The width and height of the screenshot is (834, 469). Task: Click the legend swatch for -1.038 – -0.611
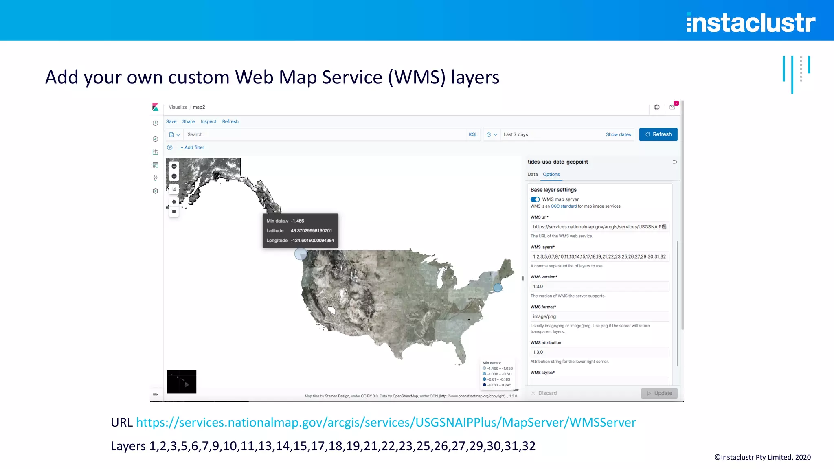click(x=484, y=374)
